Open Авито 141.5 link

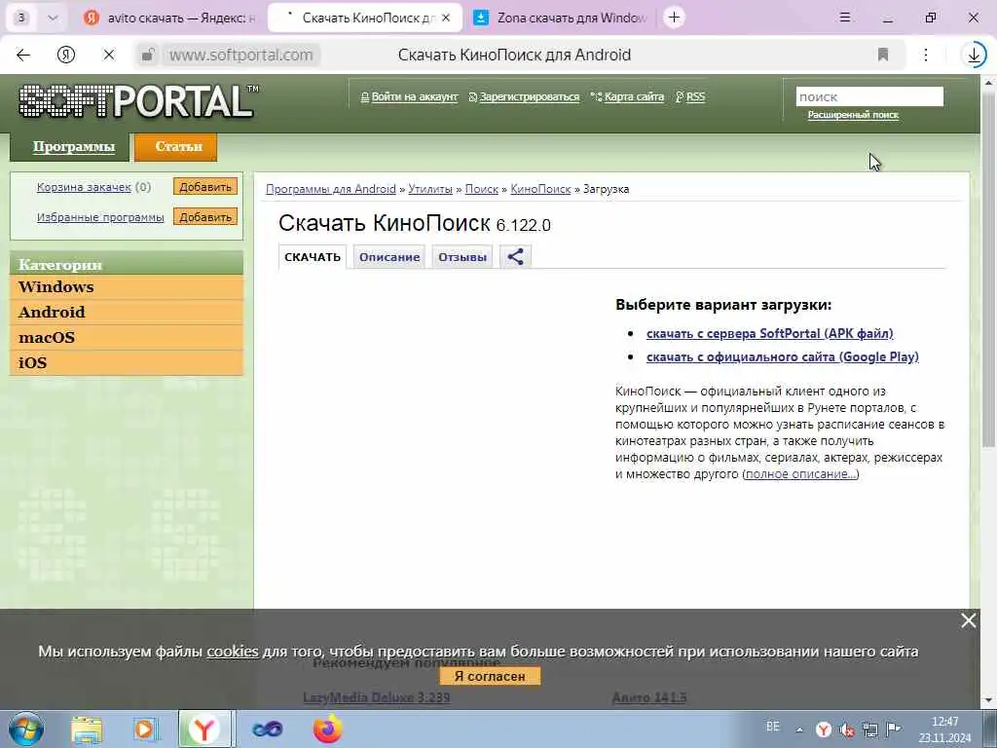pos(649,697)
